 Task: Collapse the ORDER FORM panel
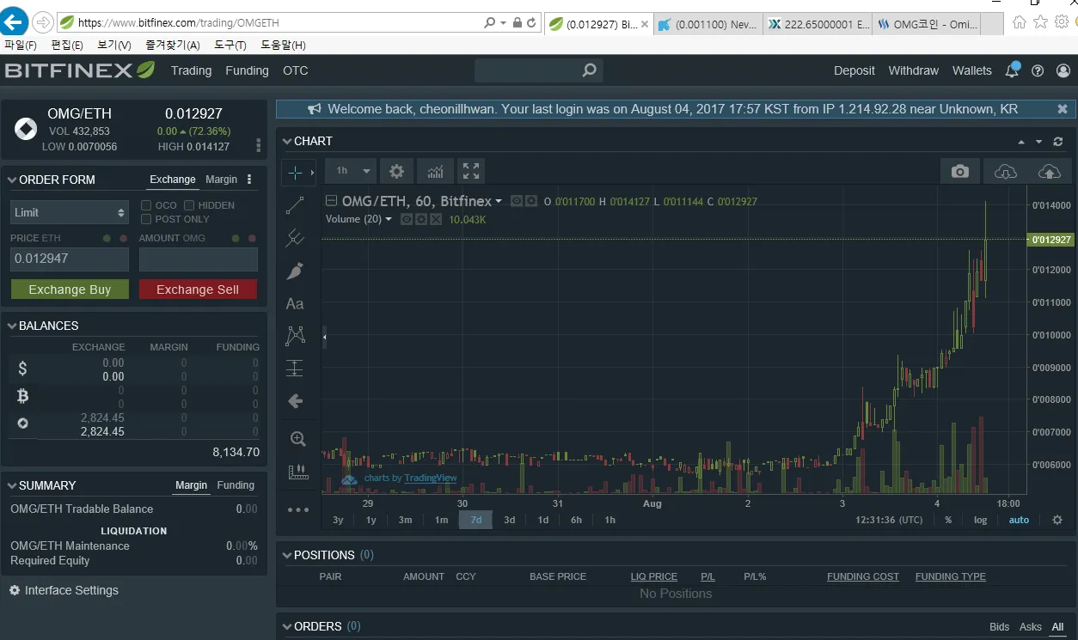click(13, 180)
